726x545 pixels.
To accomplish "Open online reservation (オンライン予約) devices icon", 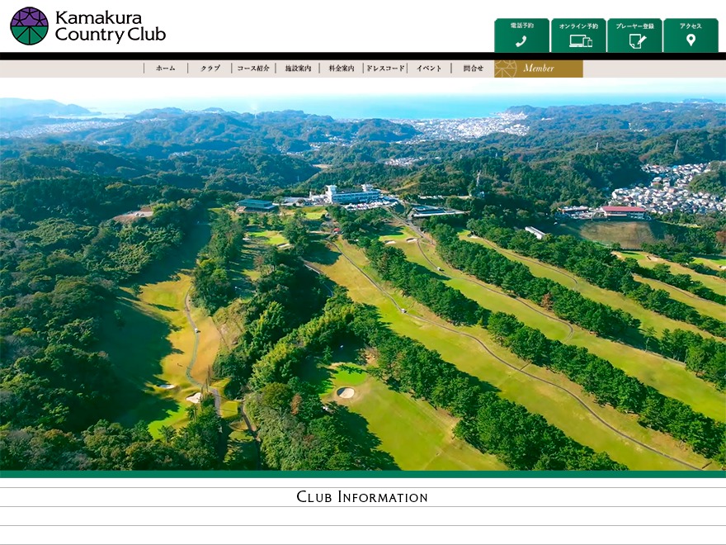I will coord(581,41).
